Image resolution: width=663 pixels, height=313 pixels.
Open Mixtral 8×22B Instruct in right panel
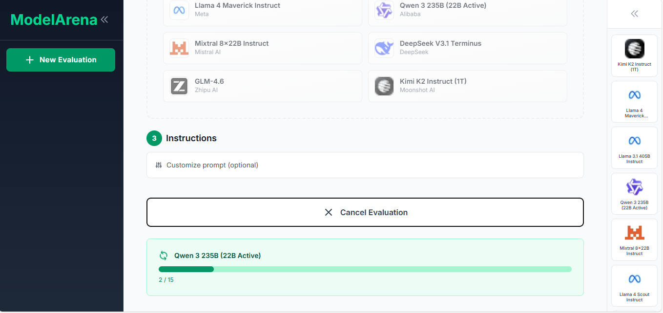click(x=635, y=239)
